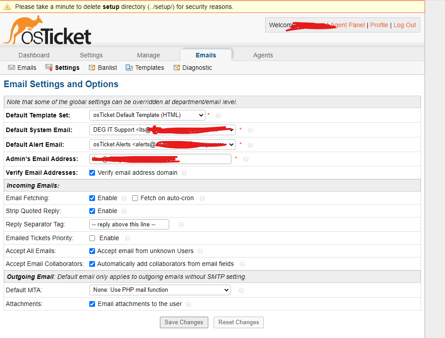Image resolution: width=445 pixels, height=338 pixels.
Task: Click help icon next to Default Template Set
Action: 218,116
